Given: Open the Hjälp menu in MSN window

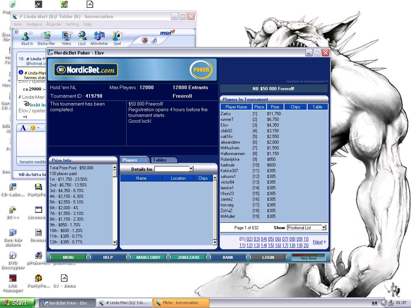Looking at the screenshot, I should coord(87,24).
